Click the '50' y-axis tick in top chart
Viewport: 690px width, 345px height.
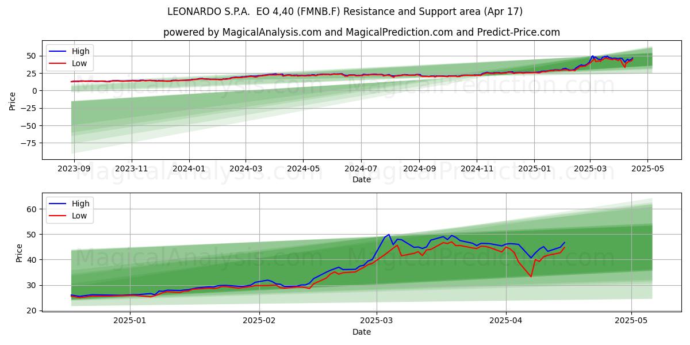pyautogui.click(x=32, y=56)
